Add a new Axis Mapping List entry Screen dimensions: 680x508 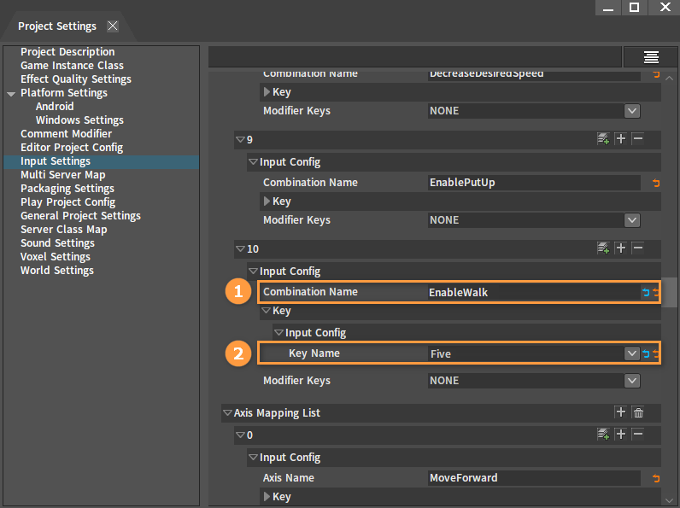pyautogui.click(x=620, y=412)
